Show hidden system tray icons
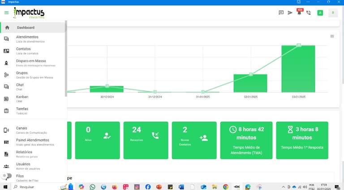Viewport: 344px width, 190px height. tap(284, 187)
